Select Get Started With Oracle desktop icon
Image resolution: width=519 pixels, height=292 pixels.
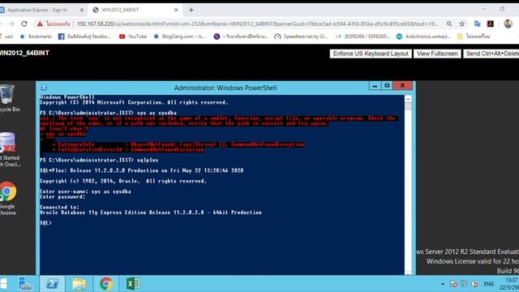coord(9,149)
